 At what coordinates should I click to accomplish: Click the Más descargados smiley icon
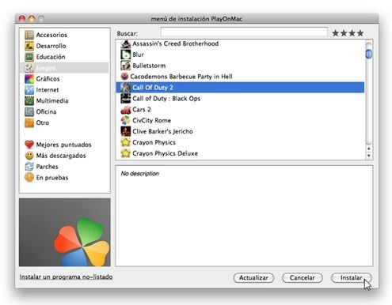pos(29,156)
